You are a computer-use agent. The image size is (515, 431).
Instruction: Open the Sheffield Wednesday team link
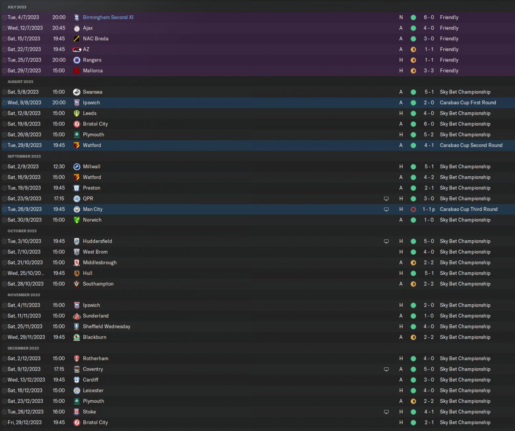click(x=107, y=326)
